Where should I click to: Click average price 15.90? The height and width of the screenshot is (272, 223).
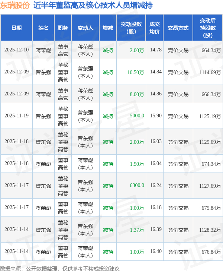pos(156,116)
